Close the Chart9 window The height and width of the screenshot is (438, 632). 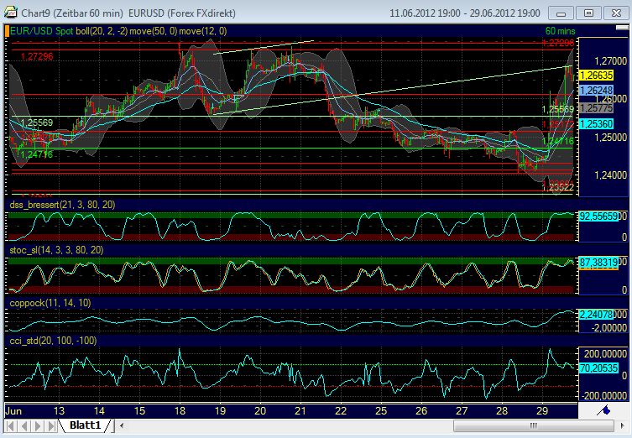(x=616, y=13)
